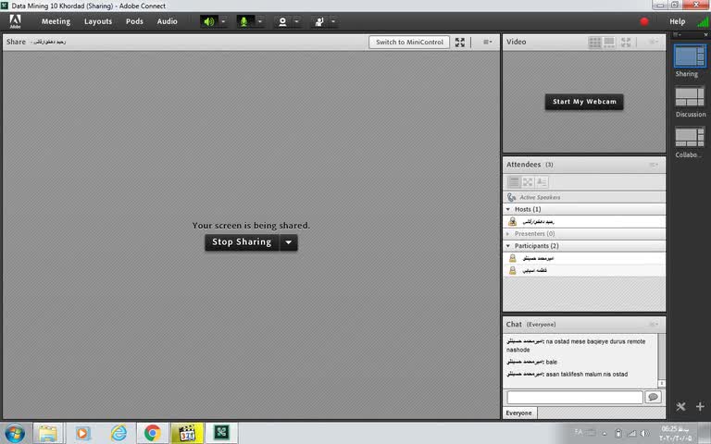The image size is (711, 444).
Task: Select the host attendee row
Action: tap(584, 222)
